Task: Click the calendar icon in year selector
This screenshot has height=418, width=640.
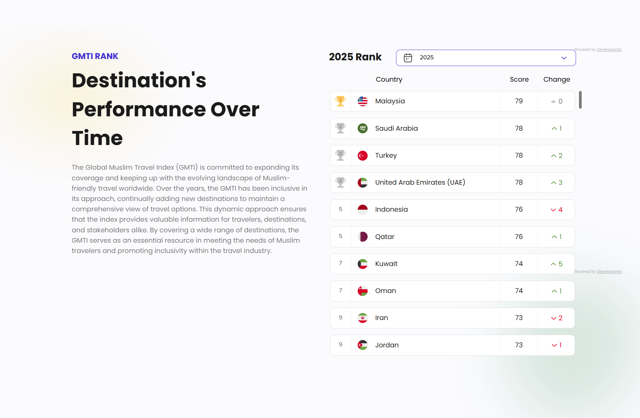Action: (408, 58)
